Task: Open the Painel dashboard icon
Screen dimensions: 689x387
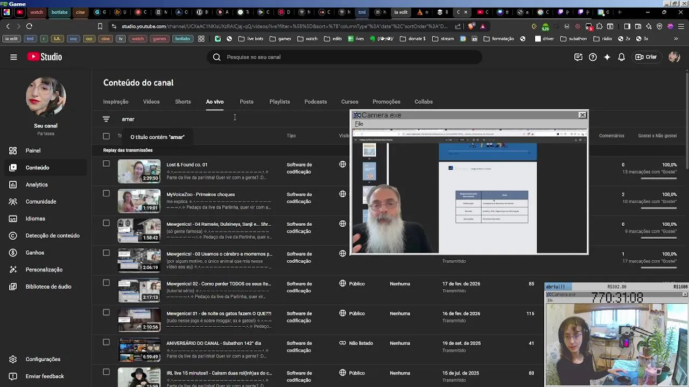Action: click(x=13, y=150)
